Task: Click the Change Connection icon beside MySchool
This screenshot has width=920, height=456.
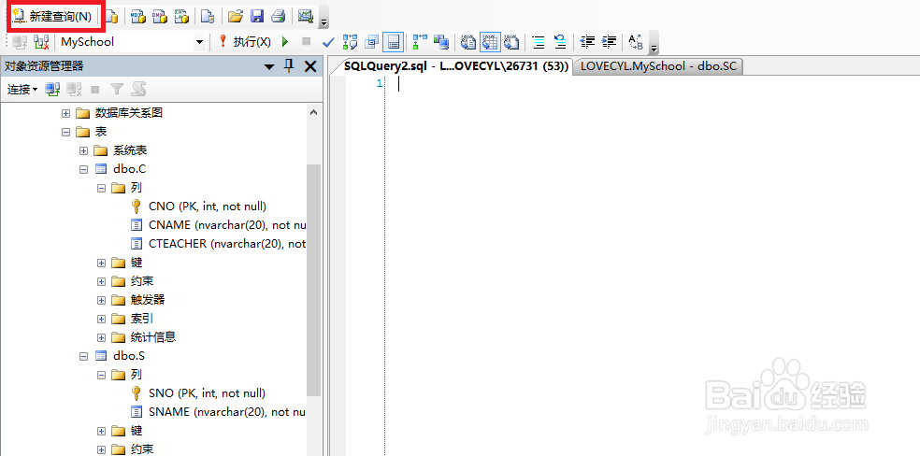Action: [41, 42]
